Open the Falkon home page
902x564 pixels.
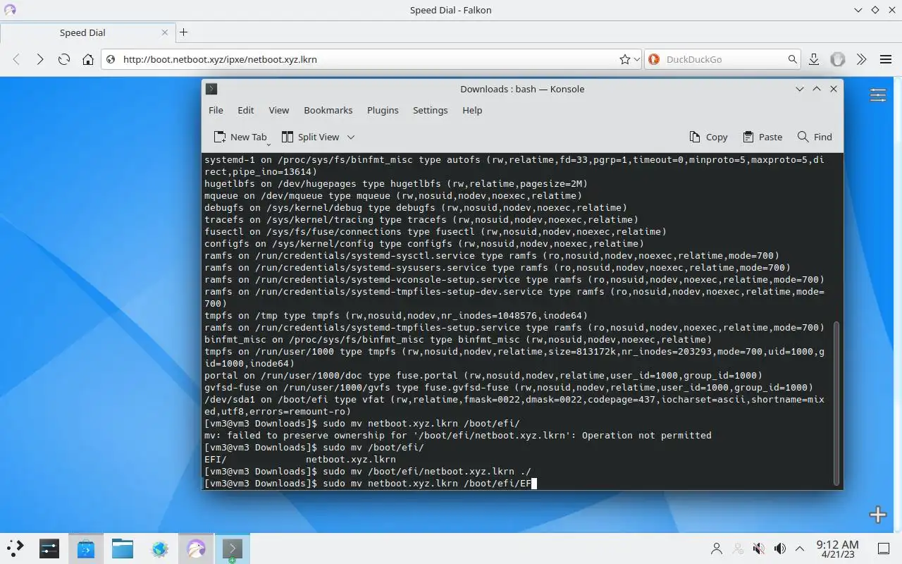click(88, 59)
